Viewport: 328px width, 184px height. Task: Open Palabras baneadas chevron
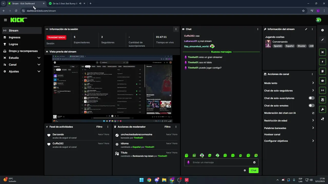click(x=313, y=128)
